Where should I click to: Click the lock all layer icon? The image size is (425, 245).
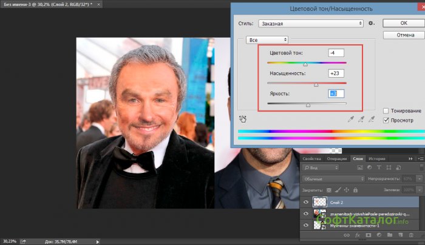356,190
